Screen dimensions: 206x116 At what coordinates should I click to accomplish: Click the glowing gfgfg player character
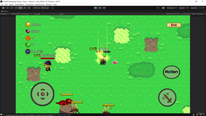103,60
